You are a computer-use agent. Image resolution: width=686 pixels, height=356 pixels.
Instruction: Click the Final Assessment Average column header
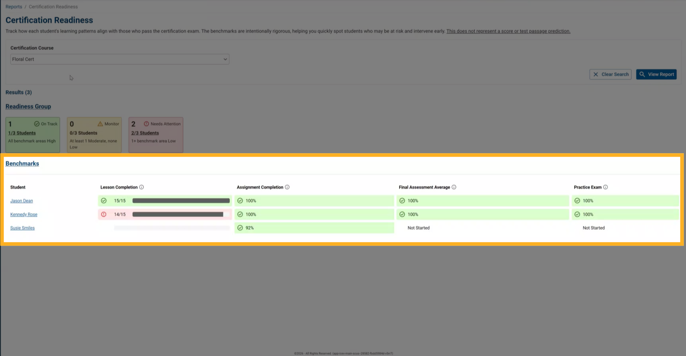[x=424, y=187]
